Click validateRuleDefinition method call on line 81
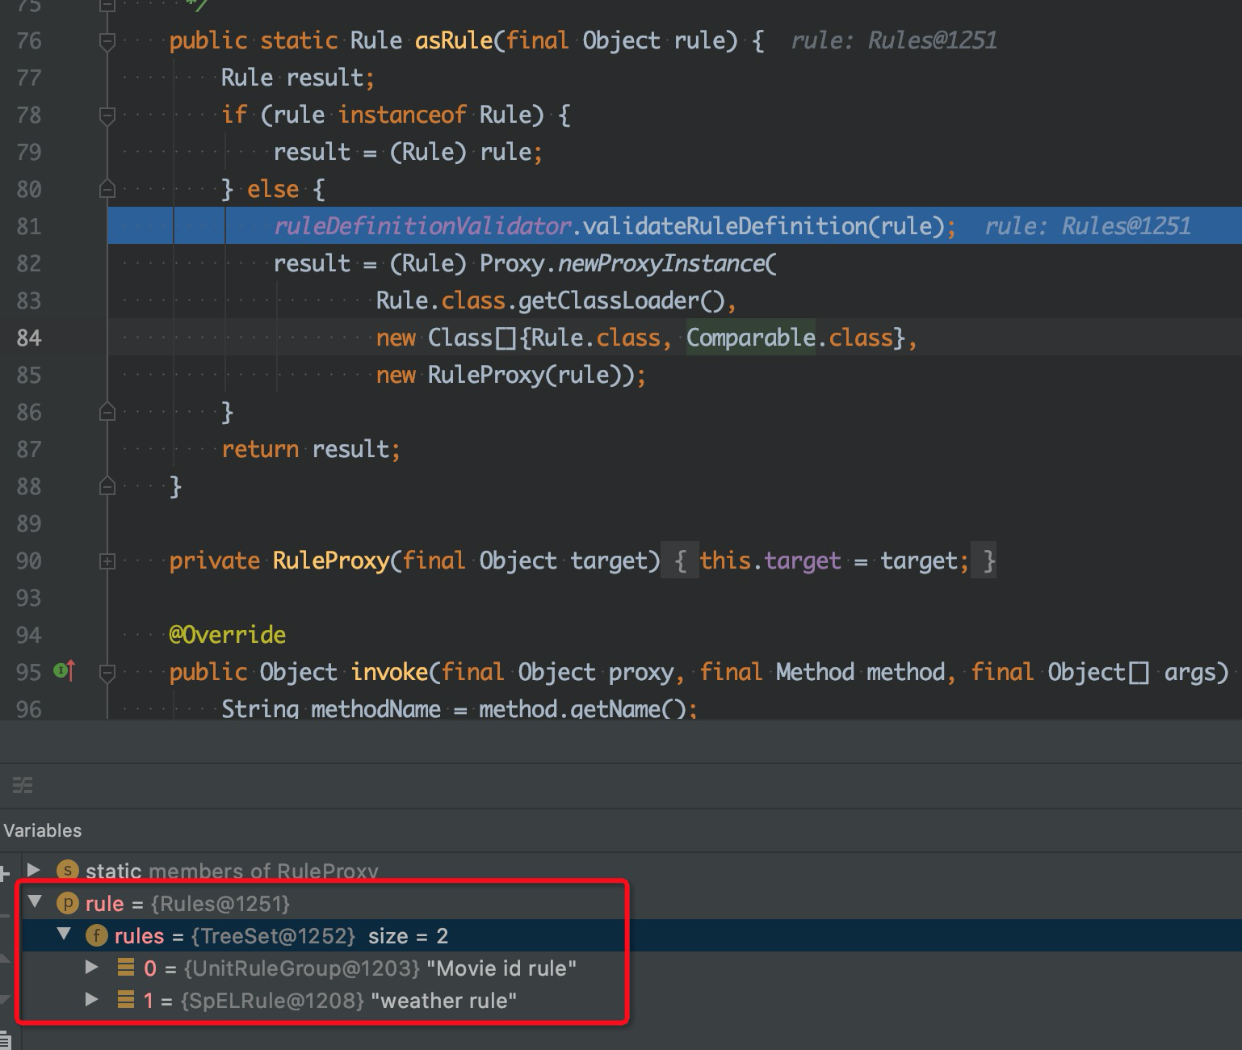This screenshot has height=1050, width=1242. 724,226
